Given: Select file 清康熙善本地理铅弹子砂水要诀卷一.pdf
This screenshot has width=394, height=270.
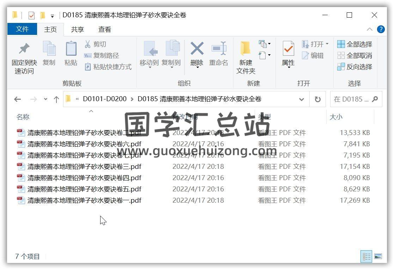Looking at the screenshot, I should 84,201.
